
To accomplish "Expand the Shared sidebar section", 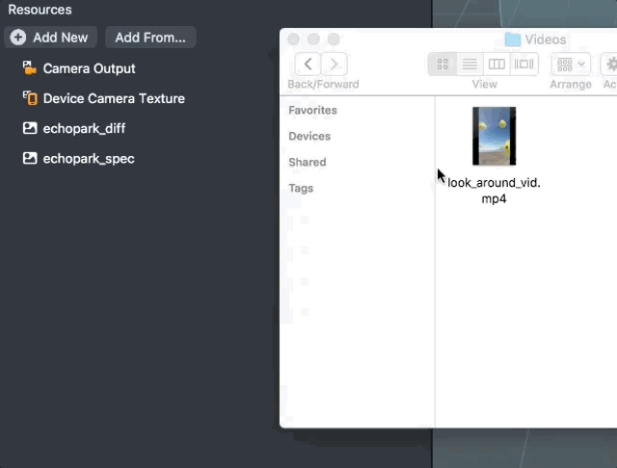I will pyautogui.click(x=308, y=163).
